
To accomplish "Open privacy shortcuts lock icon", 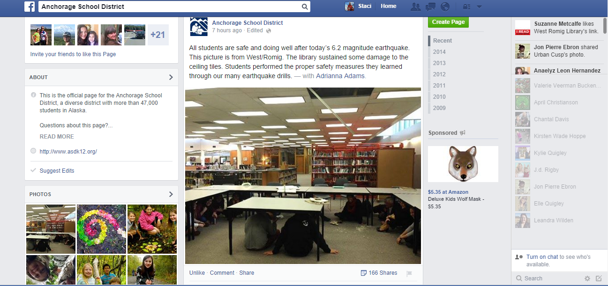I will (466, 7).
